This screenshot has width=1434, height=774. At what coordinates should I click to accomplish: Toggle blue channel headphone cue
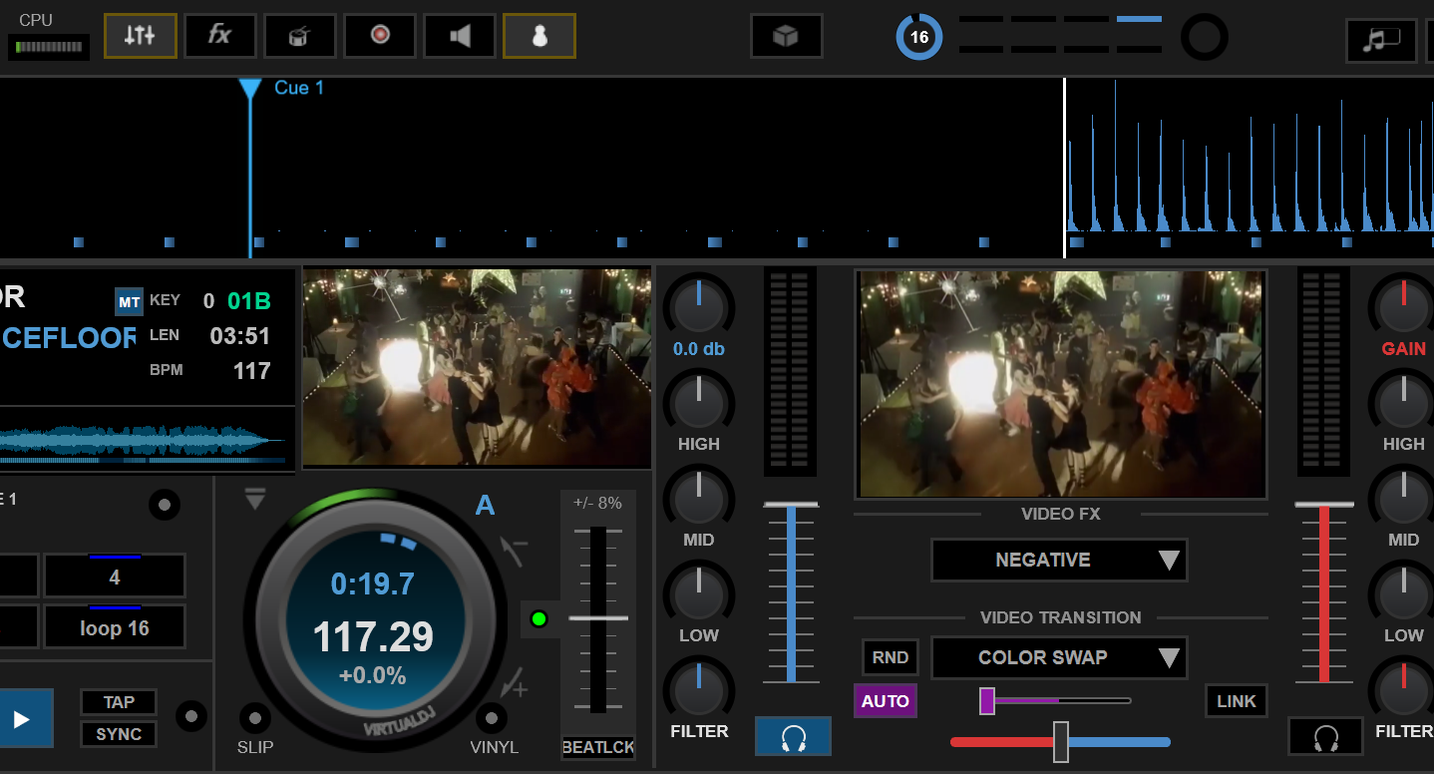[x=793, y=737]
